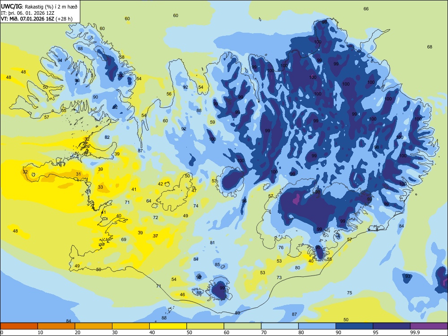Click the map value '56'
The height and width of the screenshot is (336, 448).
169,94
